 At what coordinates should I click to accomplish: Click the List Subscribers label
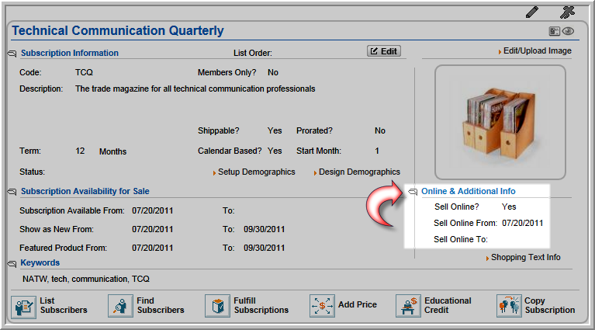(64, 305)
